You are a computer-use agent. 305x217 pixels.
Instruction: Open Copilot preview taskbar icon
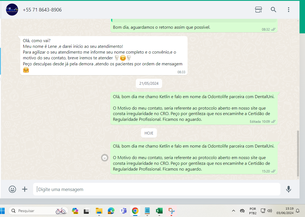pos(75,211)
